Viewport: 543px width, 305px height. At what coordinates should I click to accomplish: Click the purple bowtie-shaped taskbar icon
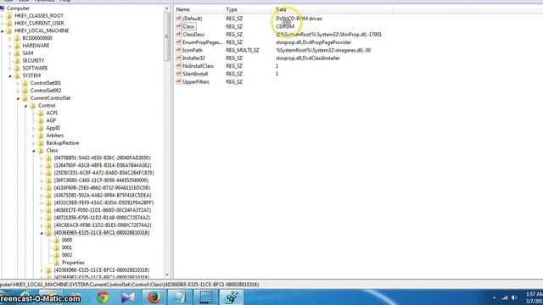pyautogui.click(x=128, y=297)
